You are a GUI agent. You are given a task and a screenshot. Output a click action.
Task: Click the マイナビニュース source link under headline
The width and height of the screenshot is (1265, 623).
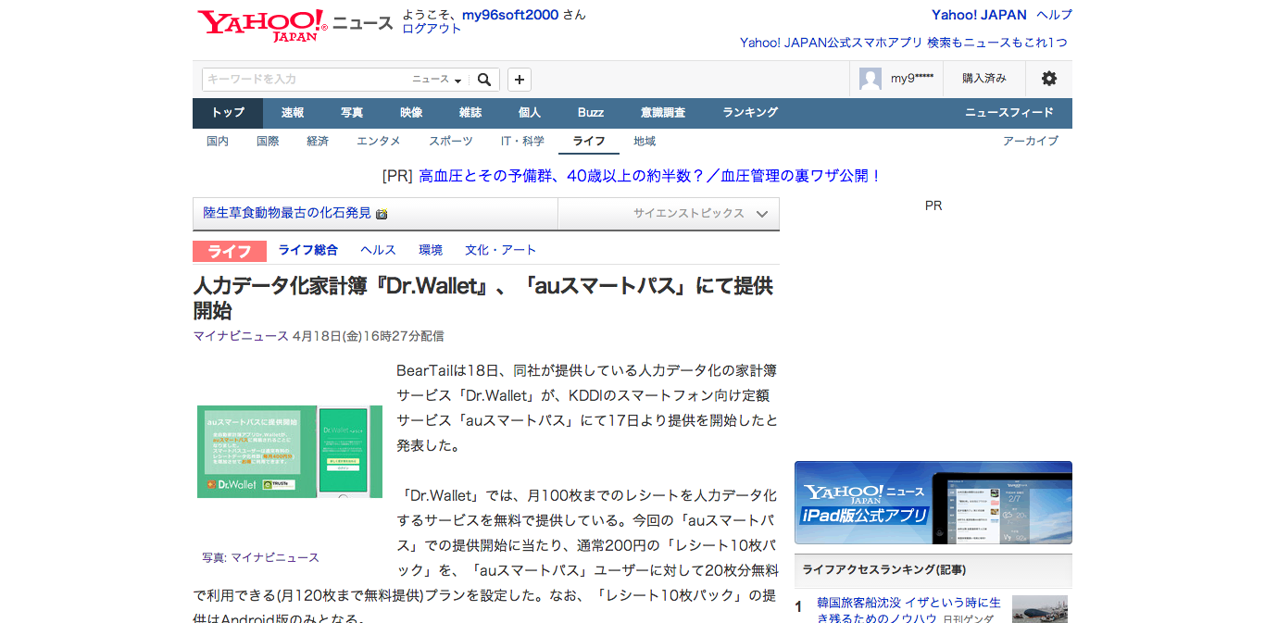tap(241, 336)
